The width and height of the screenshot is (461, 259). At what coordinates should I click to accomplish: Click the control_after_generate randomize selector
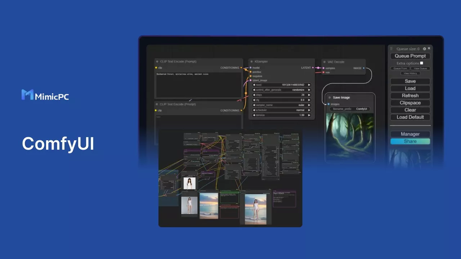(282, 90)
